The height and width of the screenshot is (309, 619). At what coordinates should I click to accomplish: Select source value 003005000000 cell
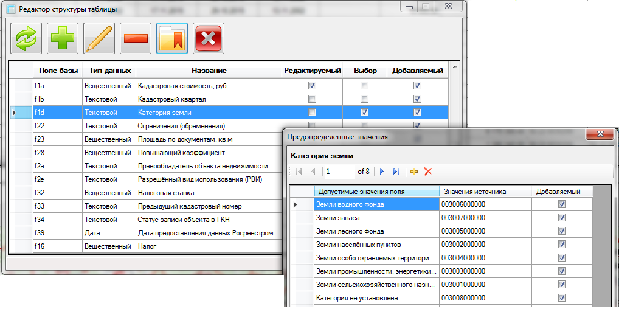(x=485, y=231)
